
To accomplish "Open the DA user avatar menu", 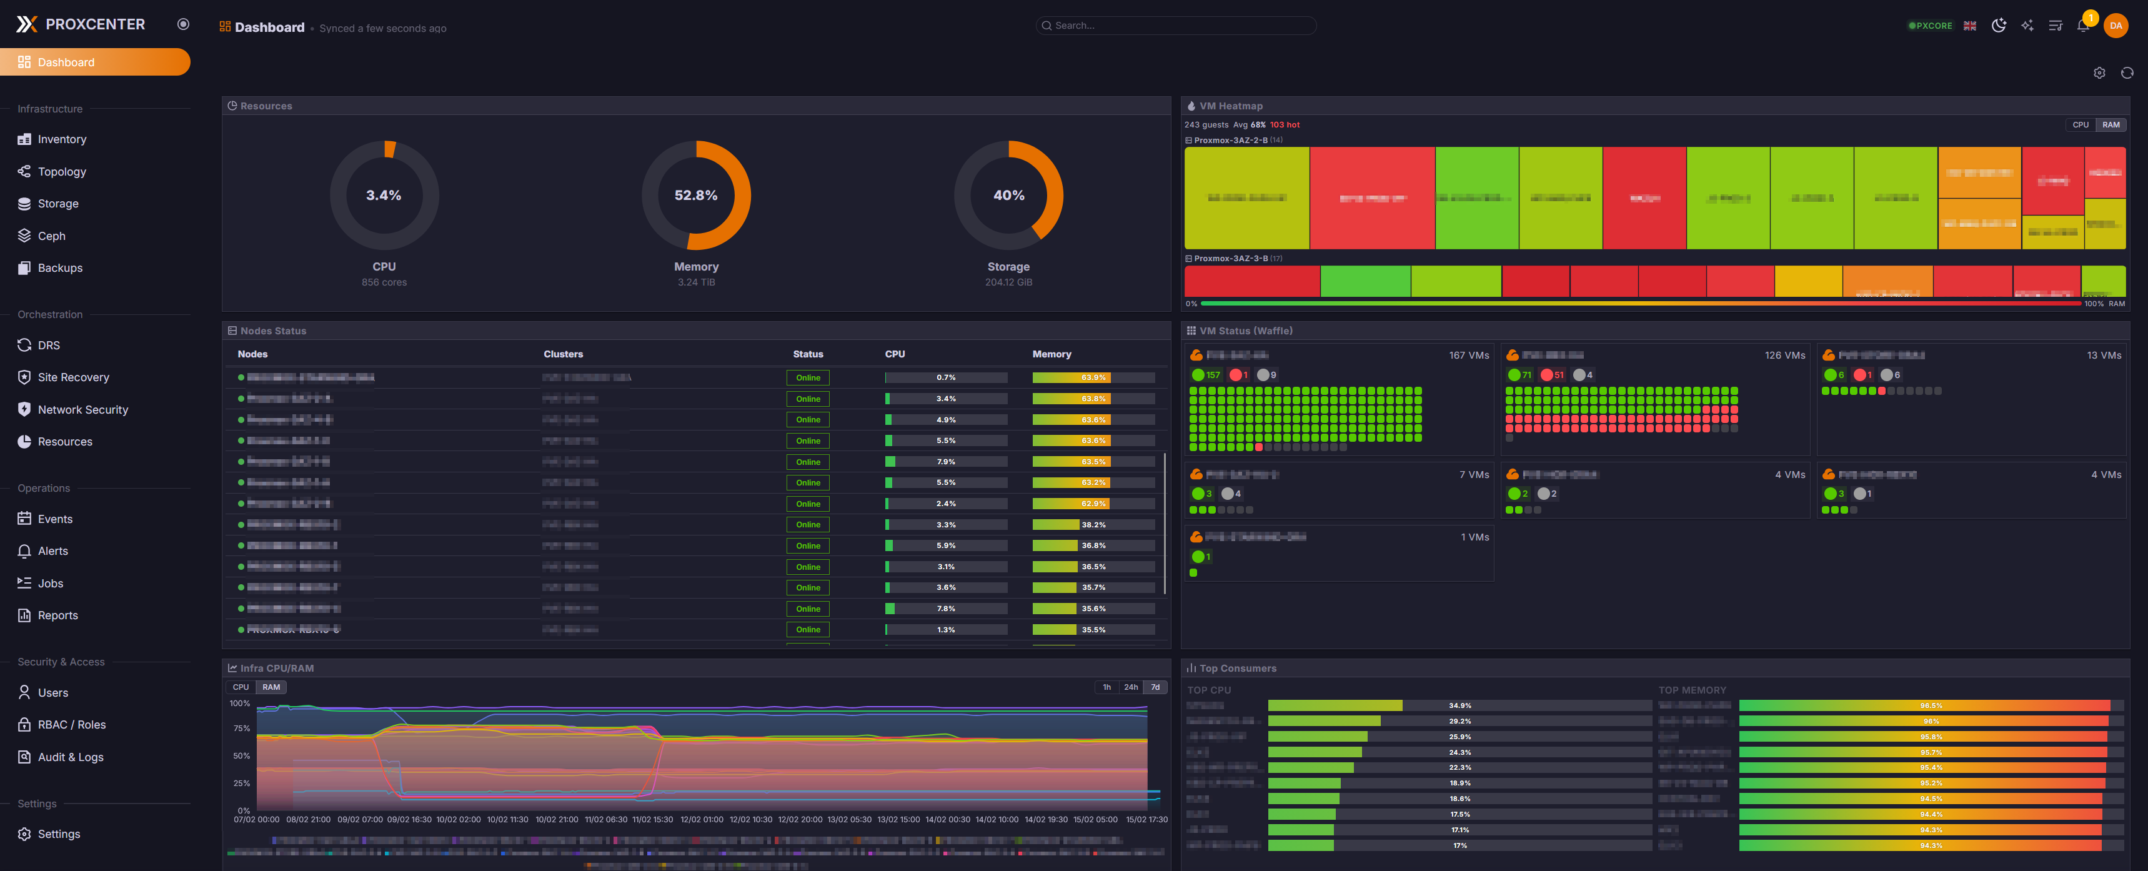I will (x=2115, y=26).
